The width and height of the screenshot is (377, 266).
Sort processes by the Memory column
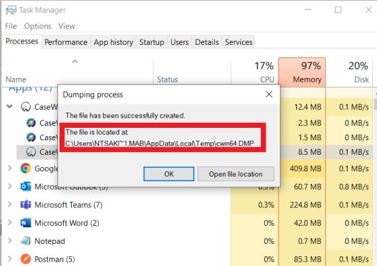click(x=302, y=72)
